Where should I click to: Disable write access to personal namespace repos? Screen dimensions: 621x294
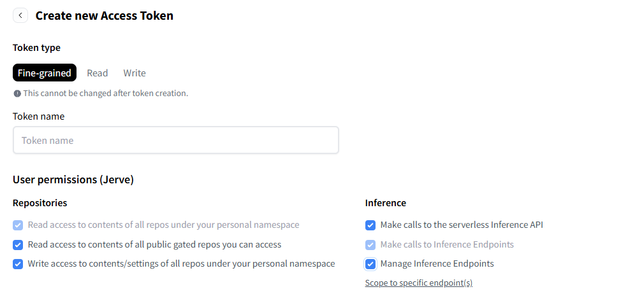(x=18, y=263)
